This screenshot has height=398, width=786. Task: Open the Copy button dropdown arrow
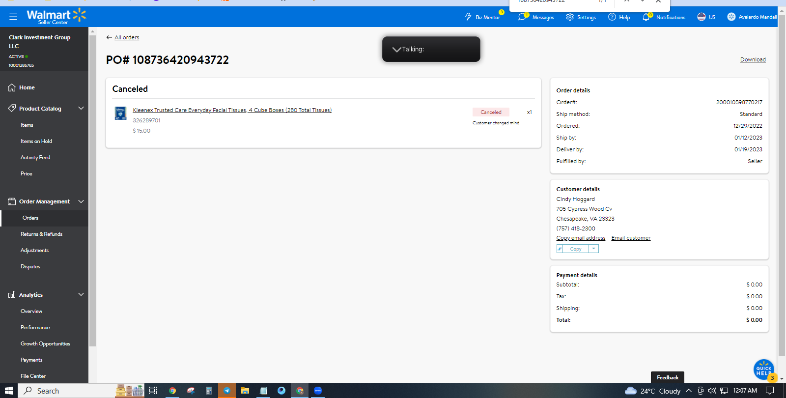[594, 249]
